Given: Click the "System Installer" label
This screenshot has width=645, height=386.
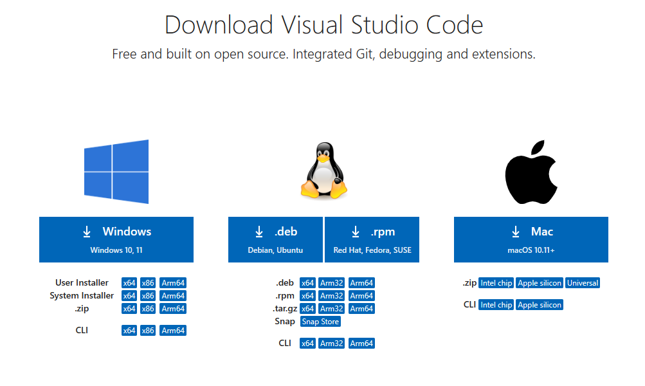Looking at the screenshot, I should coord(82,295).
